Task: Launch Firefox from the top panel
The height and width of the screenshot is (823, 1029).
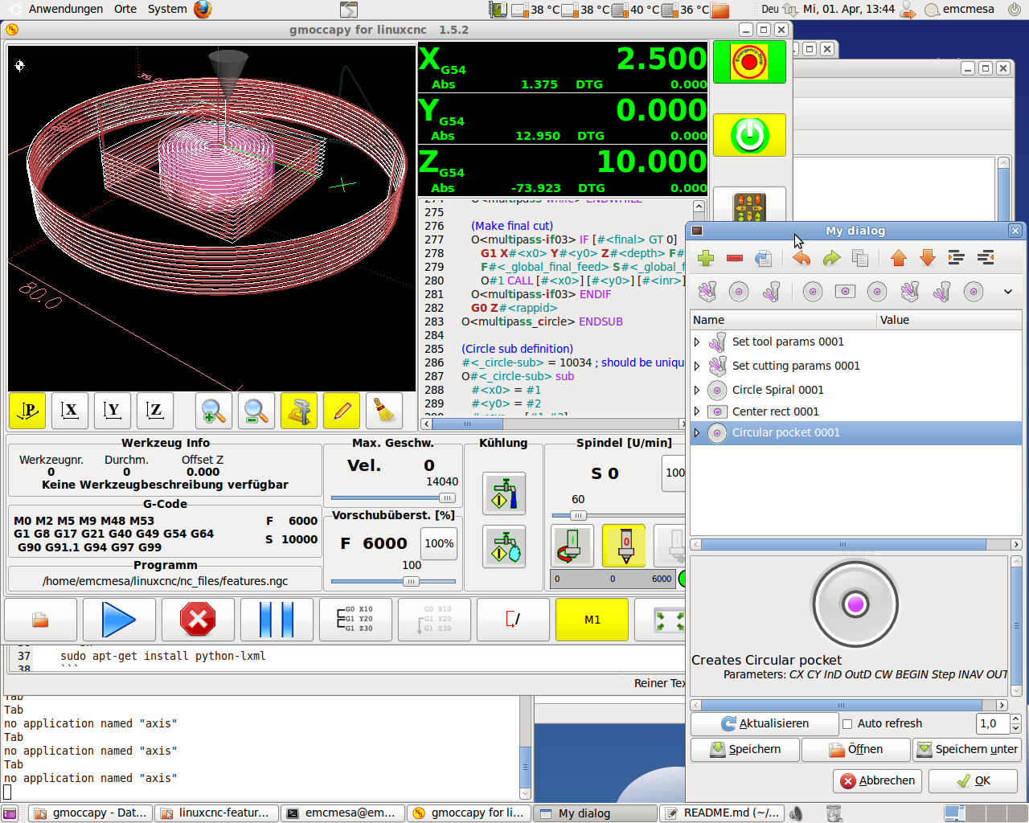Action: (203, 9)
